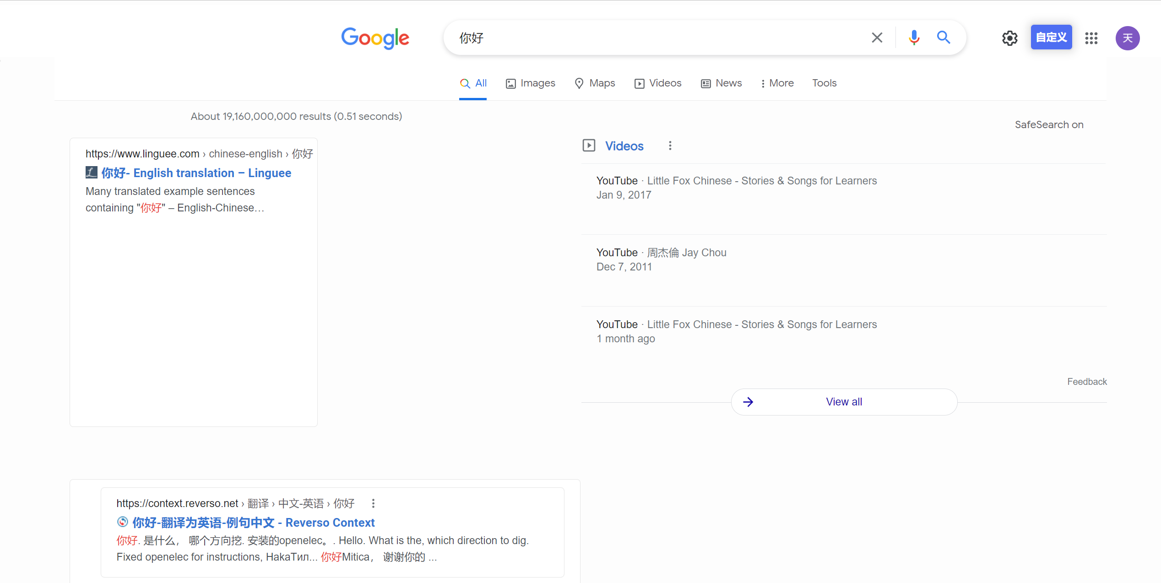Open the three-dot options for the Reverso result
Image resolution: width=1161 pixels, height=583 pixels.
[373, 503]
